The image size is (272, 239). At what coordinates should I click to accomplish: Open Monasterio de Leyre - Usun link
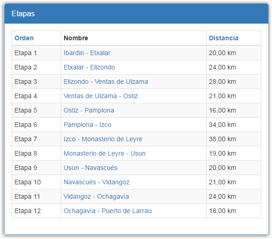coord(104,153)
